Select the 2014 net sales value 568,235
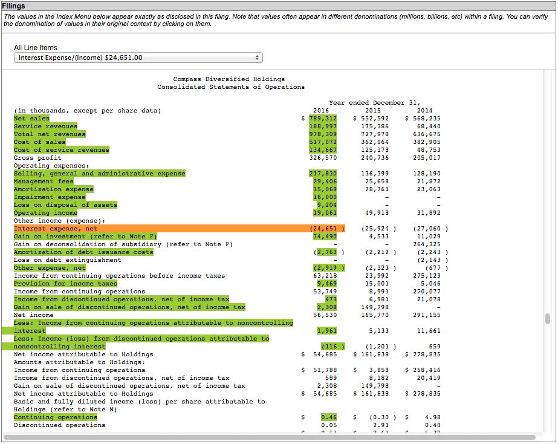Screen dimensions: 558x444 click(x=427, y=119)
